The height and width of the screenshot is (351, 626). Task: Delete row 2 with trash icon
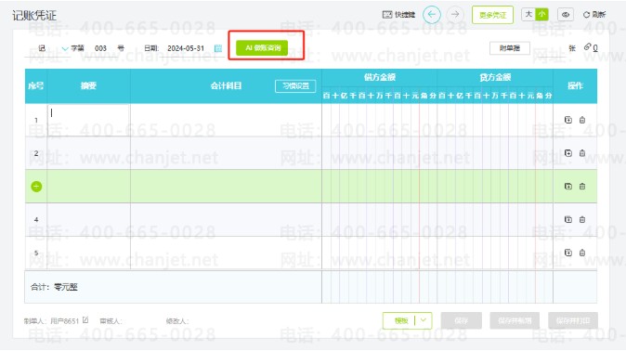pos(582,153)
